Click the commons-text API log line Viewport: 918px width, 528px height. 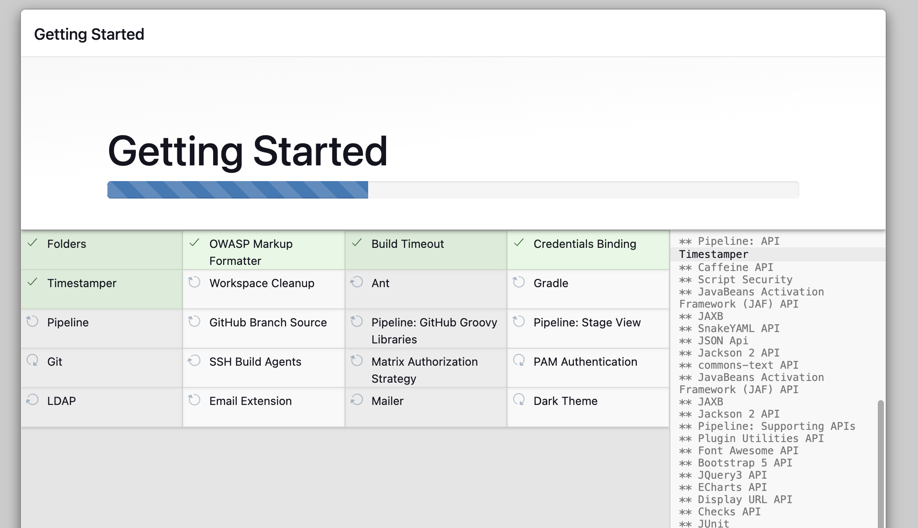pos(739,365)
